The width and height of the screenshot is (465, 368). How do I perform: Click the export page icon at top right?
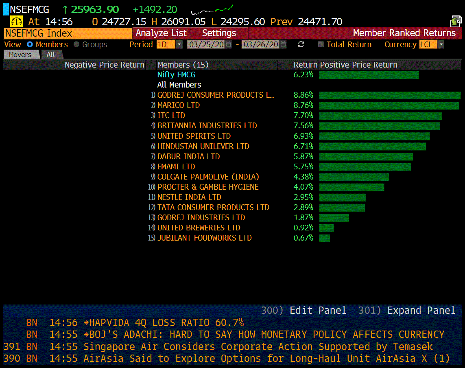pyautogui.click(x=456, y=22)
